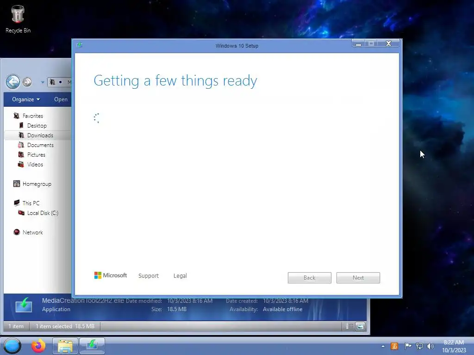Select Desktop in navigation pane
The width and height of the screenshot is (474, 355).
pyautogui.click(x=37, y=126)
